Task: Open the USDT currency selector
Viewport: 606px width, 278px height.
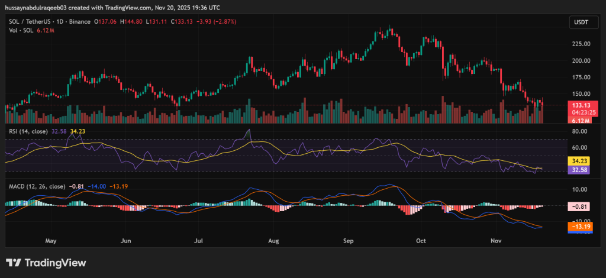Action: coord(578,22)
